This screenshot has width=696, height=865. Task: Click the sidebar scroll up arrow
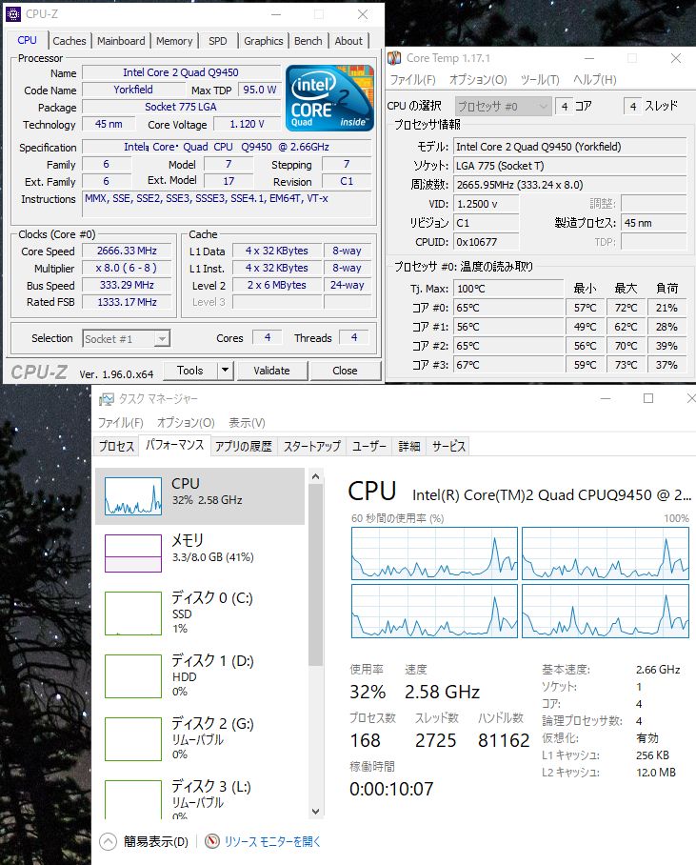click(315, 476)
